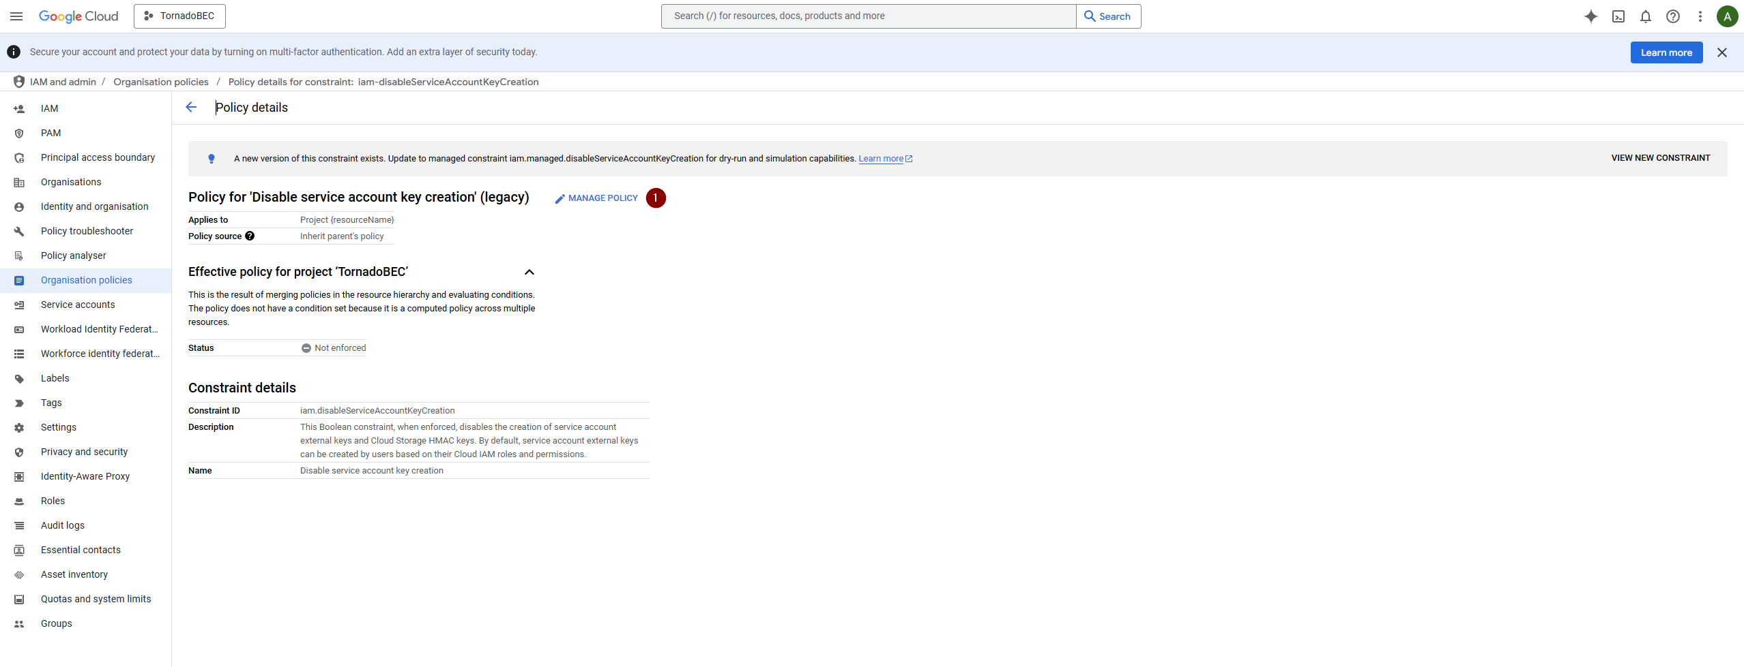The height and width of the screenshot is (667, 1744).
Task: Open the notifications bell
Action: click(1645, 16)
